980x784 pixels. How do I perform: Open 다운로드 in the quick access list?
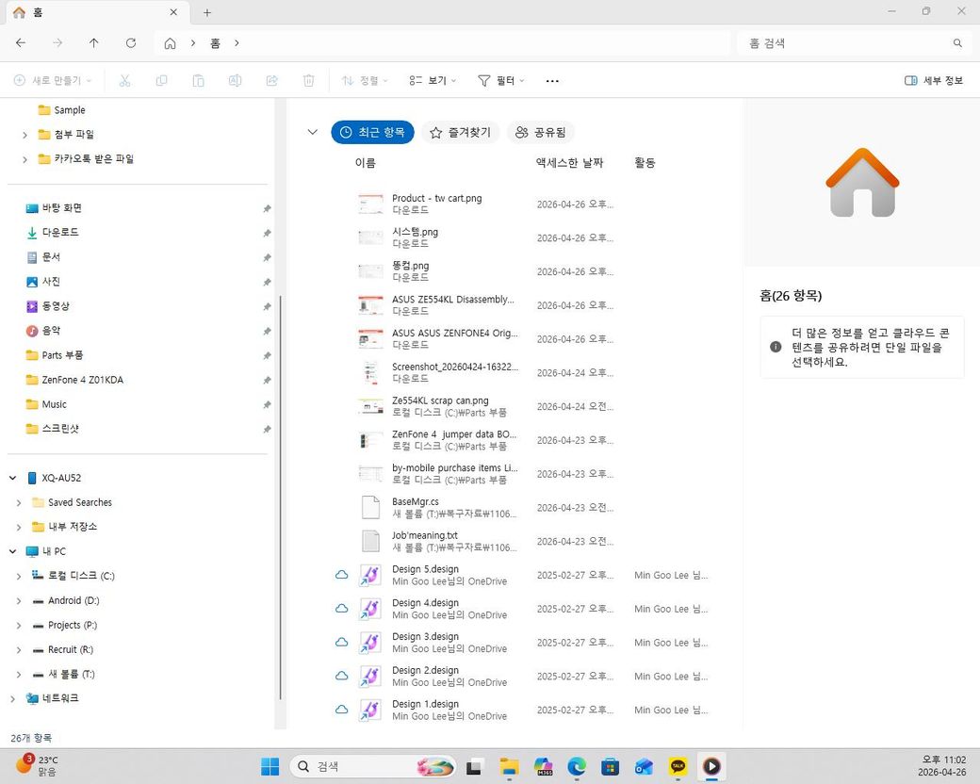60,232
